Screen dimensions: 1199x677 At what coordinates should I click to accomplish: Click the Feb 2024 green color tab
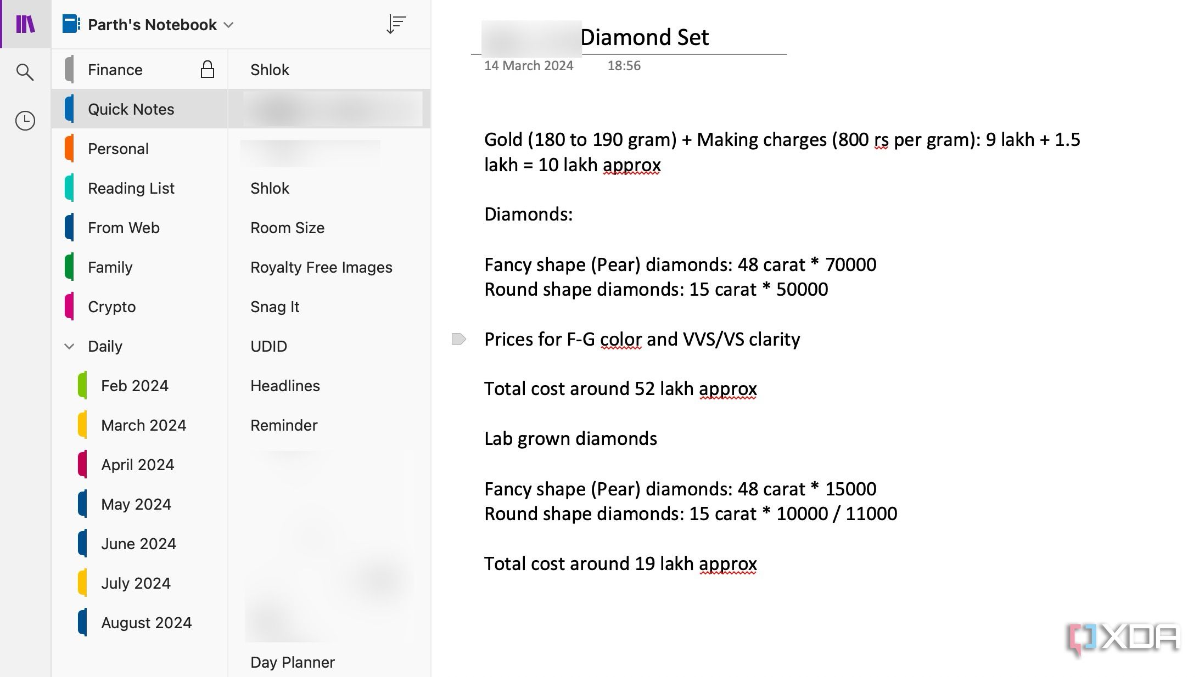tap(82, 386)
